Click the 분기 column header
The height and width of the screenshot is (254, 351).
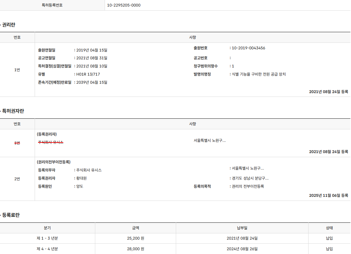coord(47,228)
